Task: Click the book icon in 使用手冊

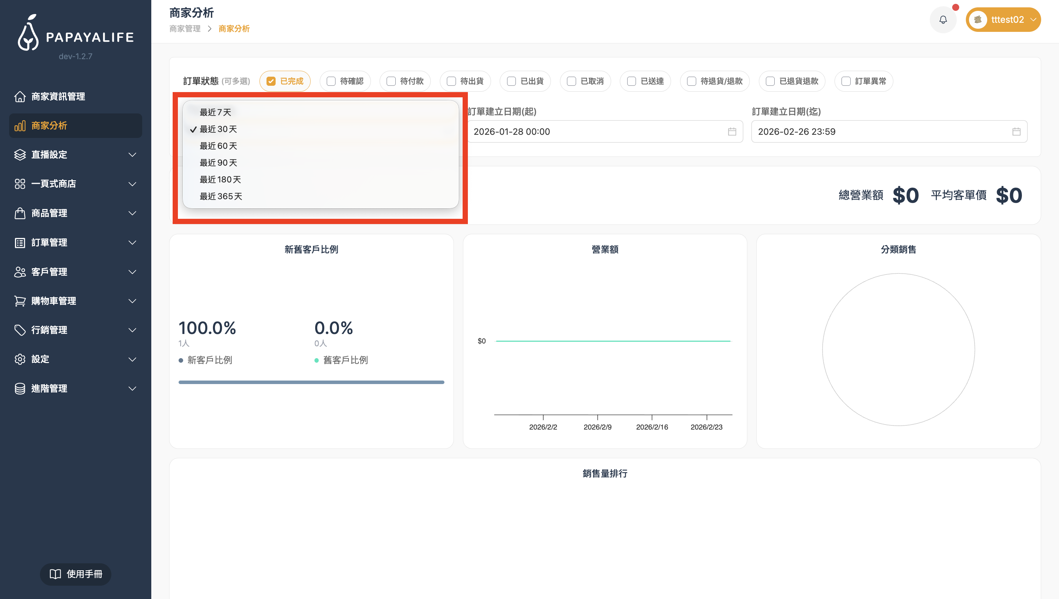Action: 55,574
